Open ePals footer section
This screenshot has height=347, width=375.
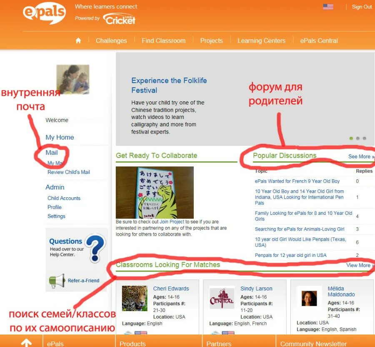click(x=55, y=344)
